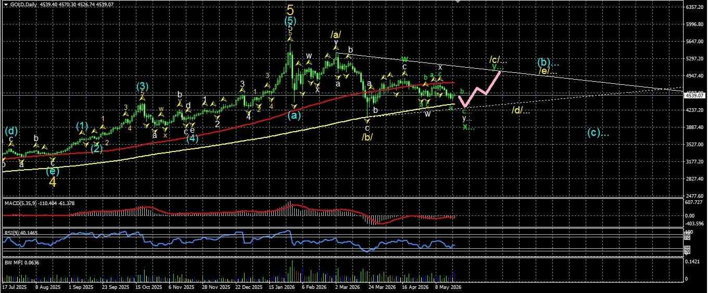This screenshot has width=708, height=293.
Task: Click the 23 Sep 2025 date label
Action: coord(115,287)
